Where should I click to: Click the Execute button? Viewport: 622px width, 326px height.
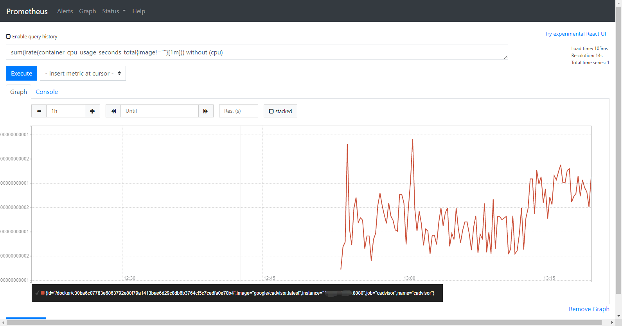[22, 73]
